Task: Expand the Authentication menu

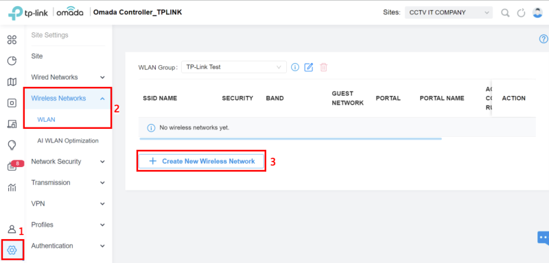Action: pyautogui.click(x=68, y=246)
